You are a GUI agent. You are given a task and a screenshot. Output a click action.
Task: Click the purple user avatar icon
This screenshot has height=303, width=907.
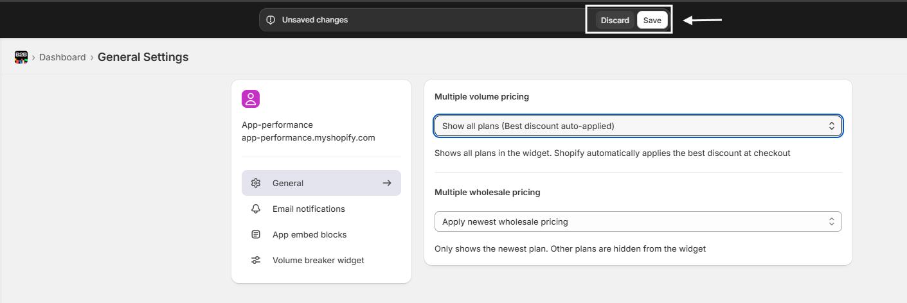(251, 99)
